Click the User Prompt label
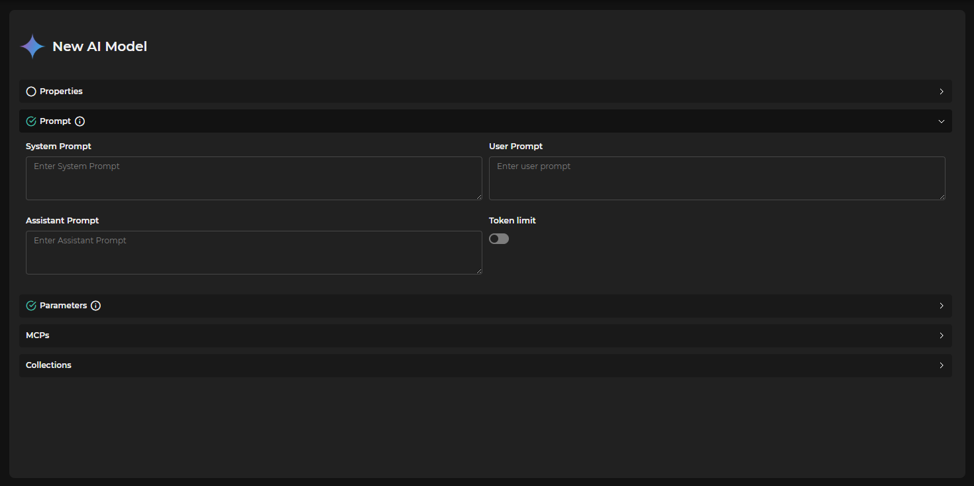This screenshot has width=974, height=486. [515, 146]
